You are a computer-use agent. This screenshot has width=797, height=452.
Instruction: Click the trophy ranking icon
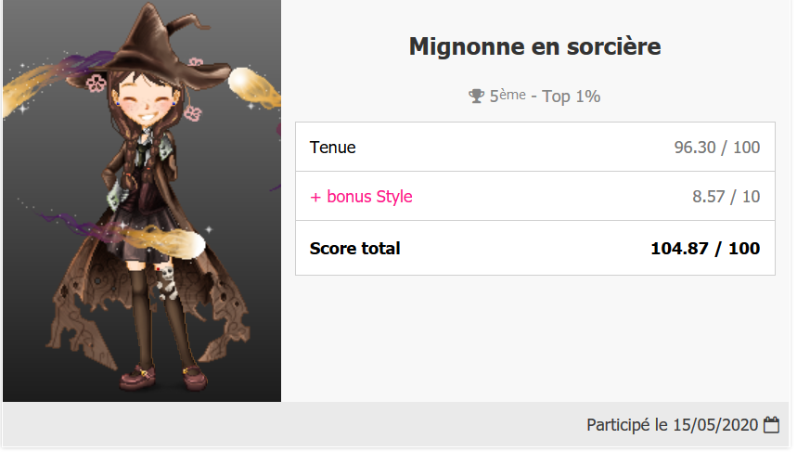coord(476,96)
